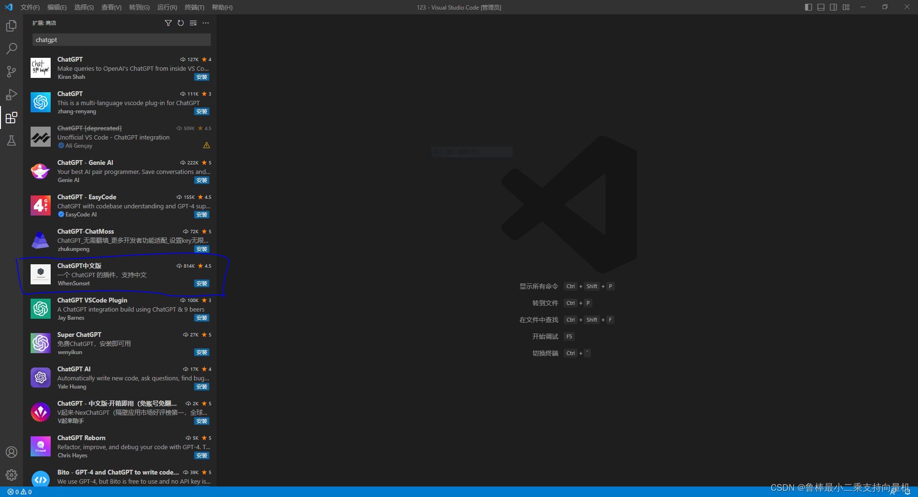Install Super ChatGPT extension
The height and width of the screenshot is (497, 918).
click(x=202, y=352)
